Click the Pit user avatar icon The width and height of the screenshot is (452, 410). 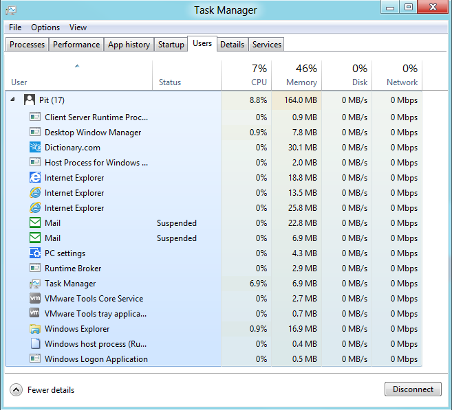(30, 100)
